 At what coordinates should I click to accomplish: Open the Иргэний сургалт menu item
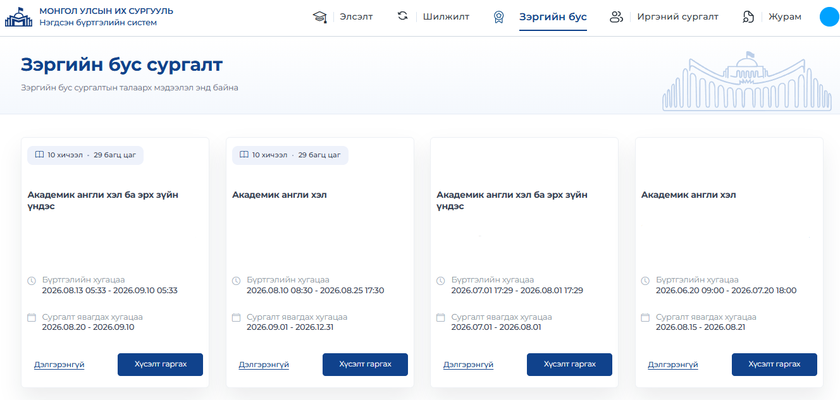(677, 17)
